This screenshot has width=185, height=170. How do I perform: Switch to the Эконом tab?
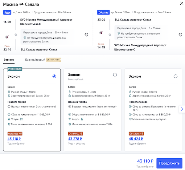point(8,60)
